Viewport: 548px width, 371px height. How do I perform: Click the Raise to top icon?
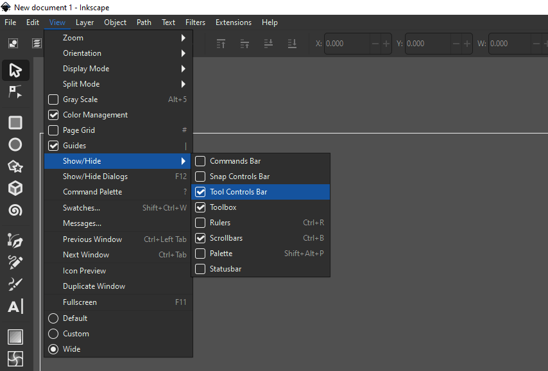coord(221,44)
